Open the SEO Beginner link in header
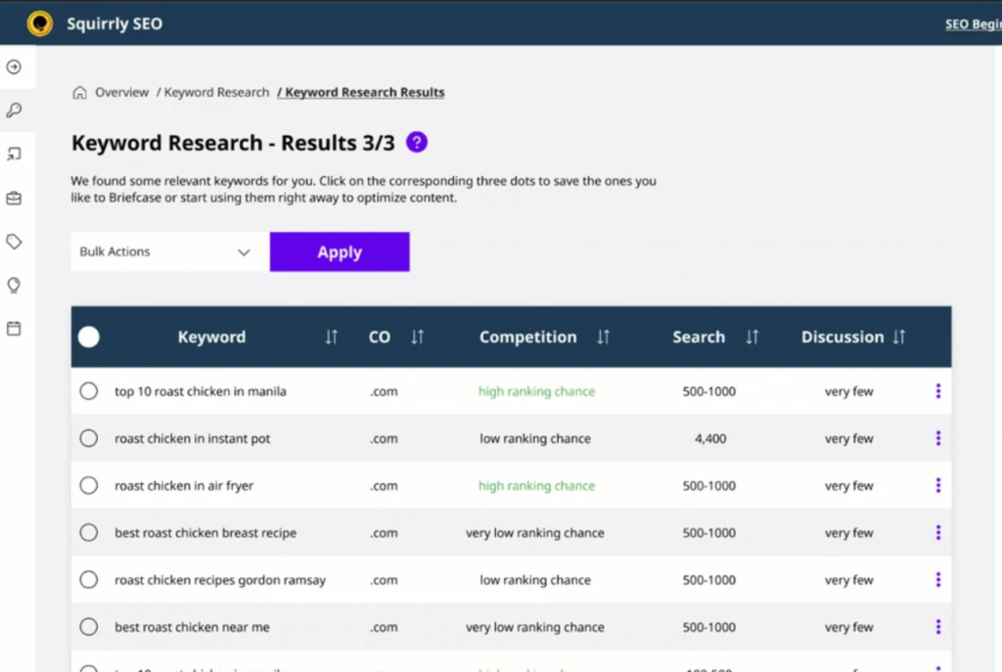1002x672 pixels. coord(973,24)
